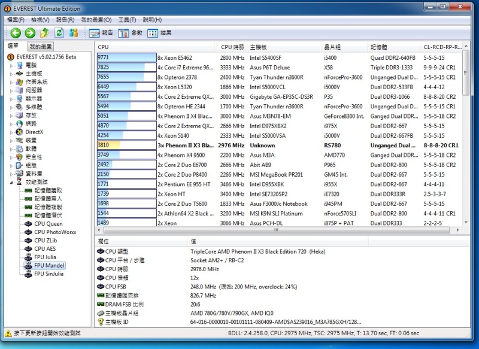Click the 資料庫 database icon

click(20, 174)
